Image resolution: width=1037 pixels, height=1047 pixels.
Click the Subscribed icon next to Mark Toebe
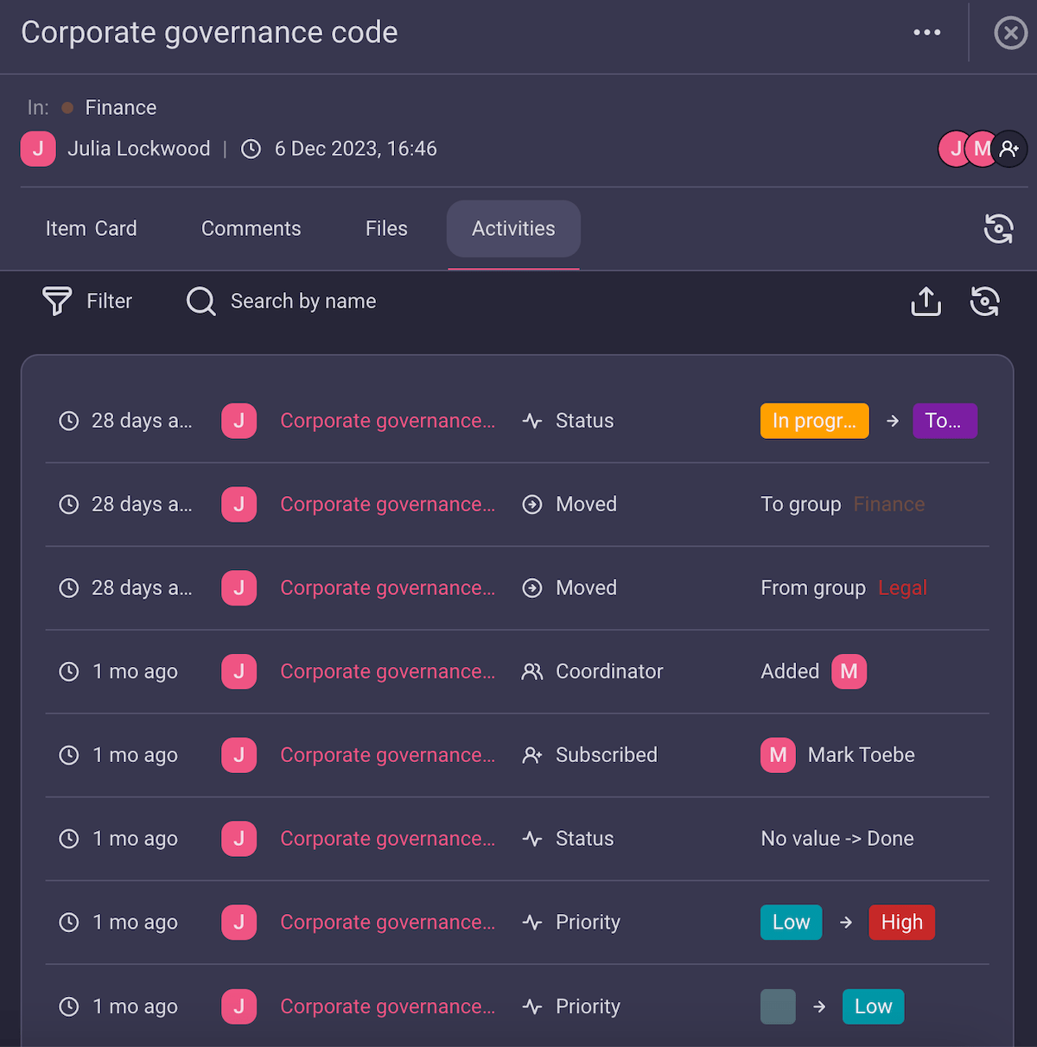pos(531,754)
